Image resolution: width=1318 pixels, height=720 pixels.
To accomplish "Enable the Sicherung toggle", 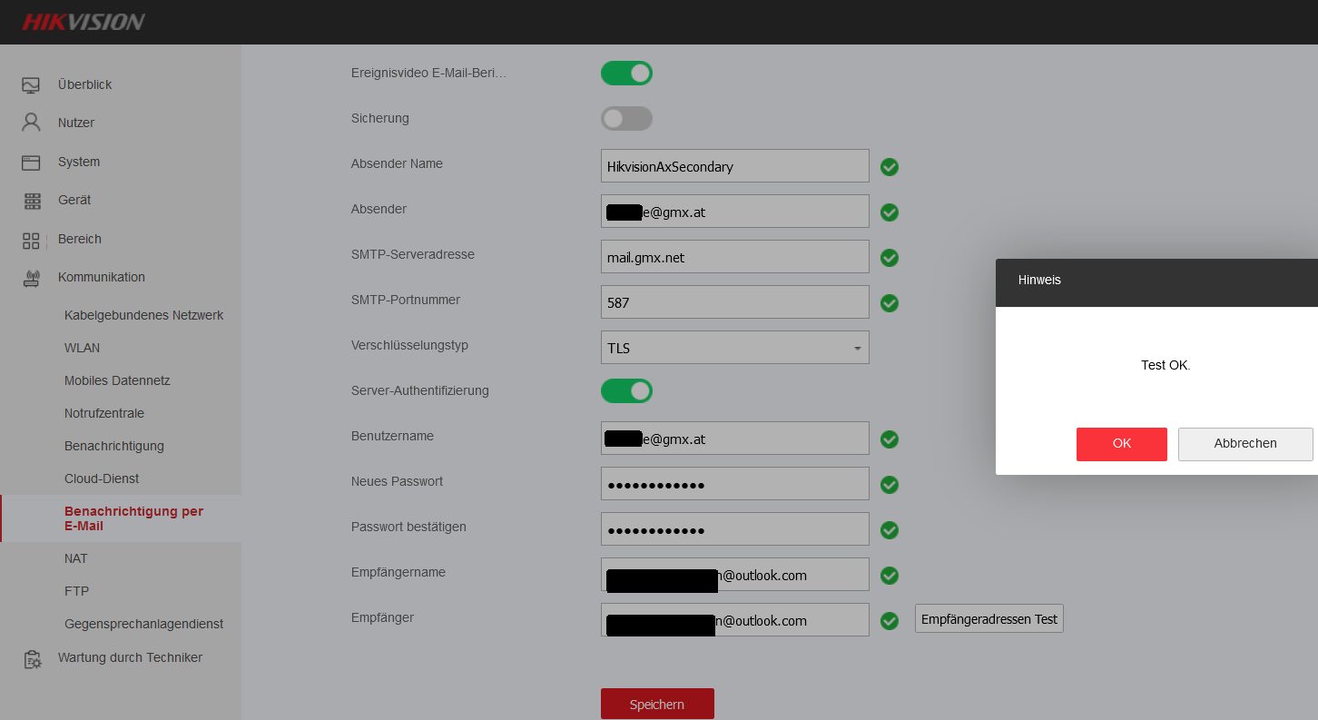I will (x=626, y=119).
